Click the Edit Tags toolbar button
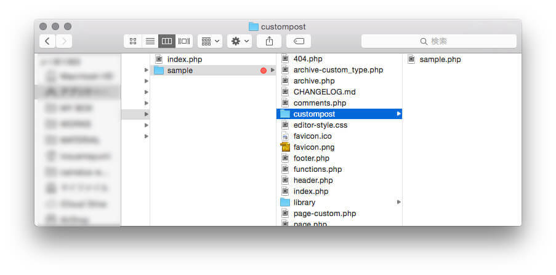Image resolution: width=556 pixels, height=275 pixels. tap(299, 41)
